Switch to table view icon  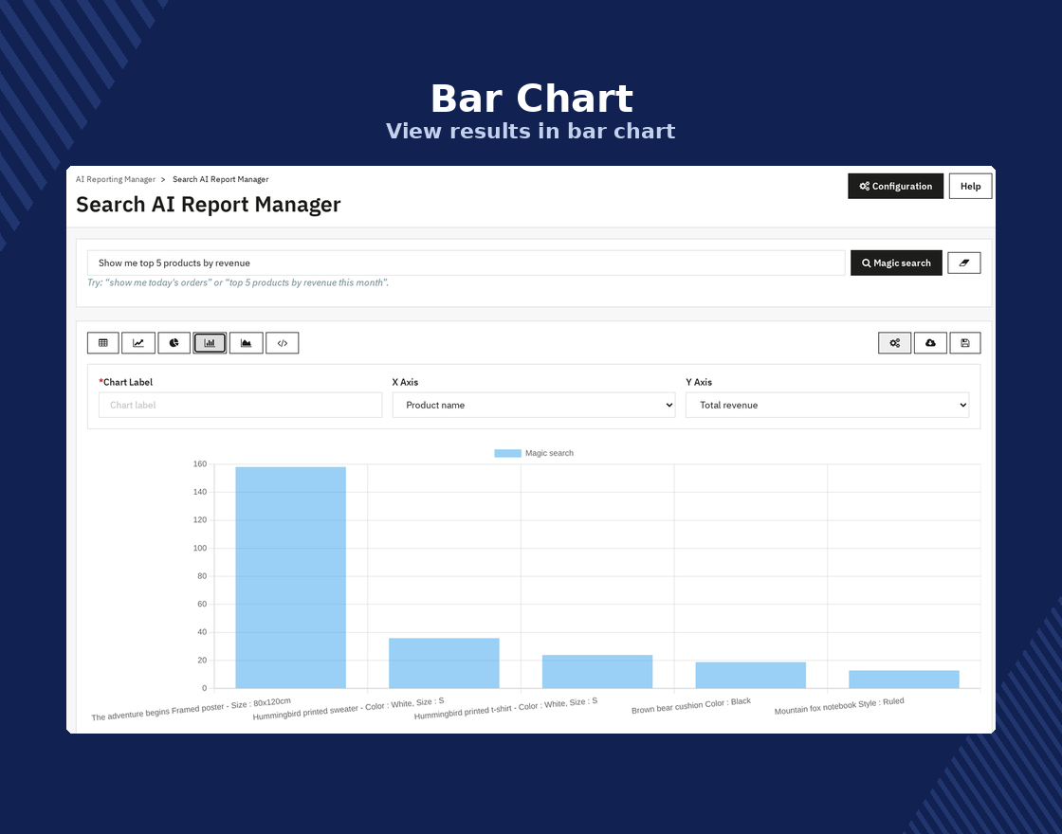[103, 343]
